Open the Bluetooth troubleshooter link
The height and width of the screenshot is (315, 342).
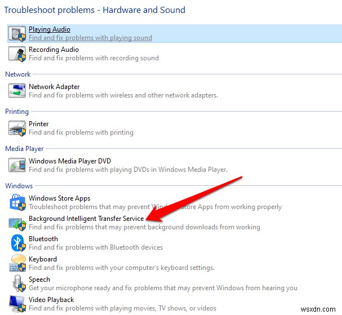(43, 239)
